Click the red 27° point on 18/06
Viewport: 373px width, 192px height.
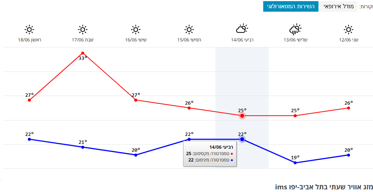(29, 100)
